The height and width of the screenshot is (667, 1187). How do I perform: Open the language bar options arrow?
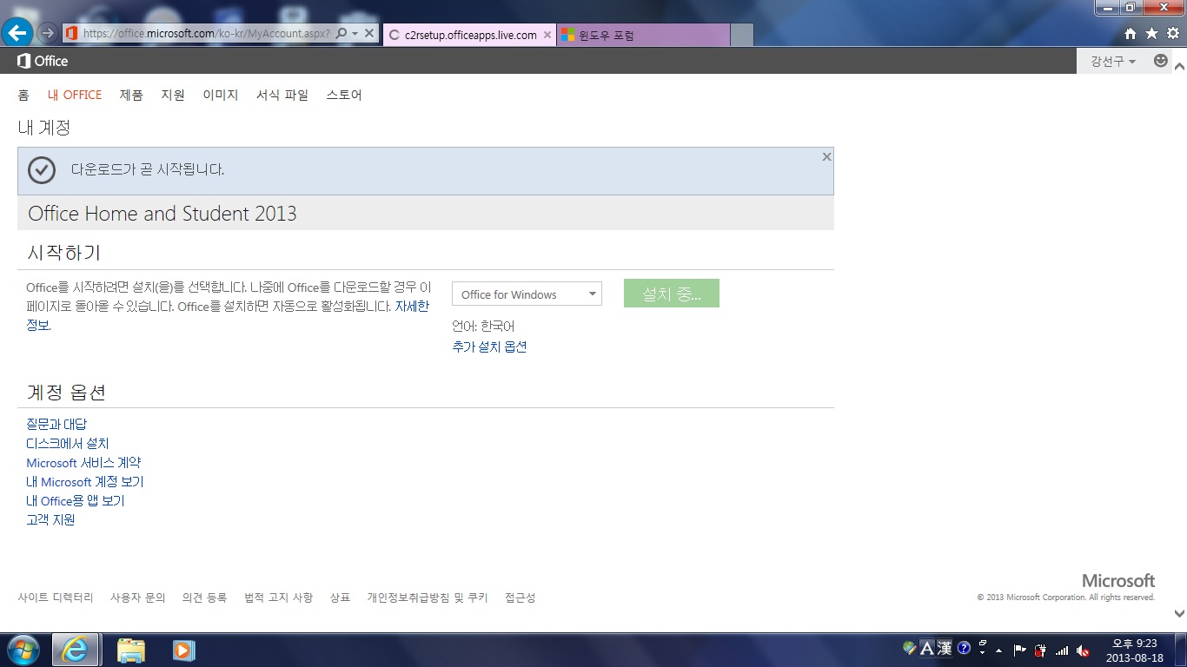coord(983,653)
